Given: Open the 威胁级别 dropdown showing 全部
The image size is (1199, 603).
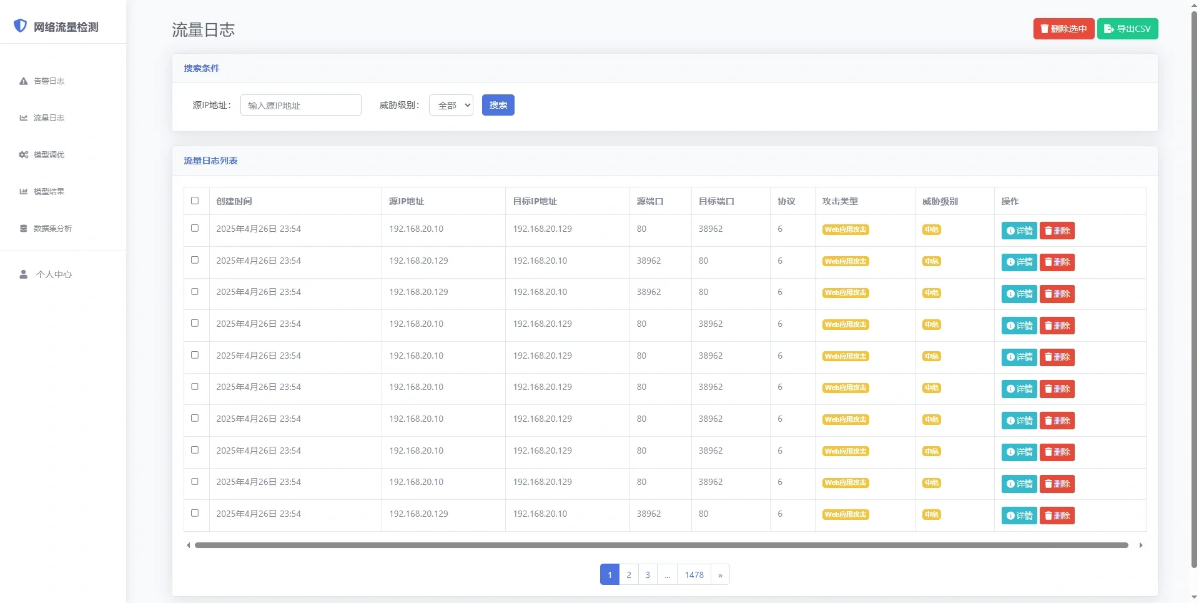Looking at the screenshot, I should pyautogui.click(x=451, y=105).
